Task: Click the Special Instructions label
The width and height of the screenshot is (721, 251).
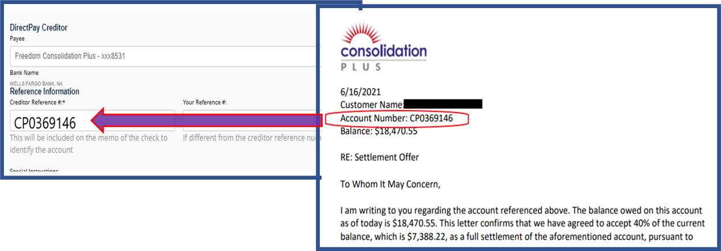Action: point(34,171)
